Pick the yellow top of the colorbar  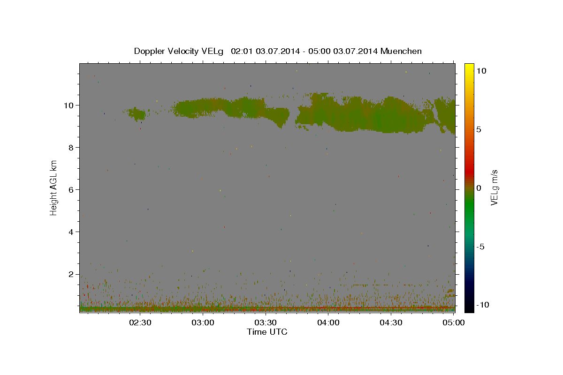click(469, 68)
